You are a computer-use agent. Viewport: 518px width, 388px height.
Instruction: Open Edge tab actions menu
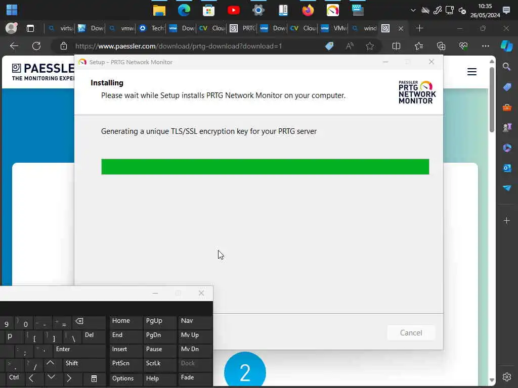coord(30,28)
